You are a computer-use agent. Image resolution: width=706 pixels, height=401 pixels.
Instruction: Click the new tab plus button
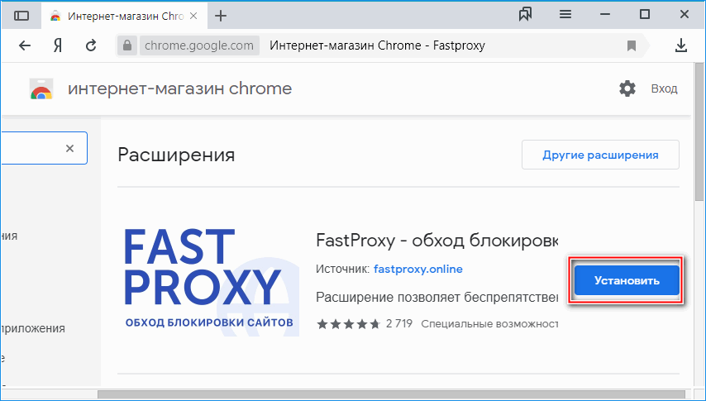click(x=221, y=16)
